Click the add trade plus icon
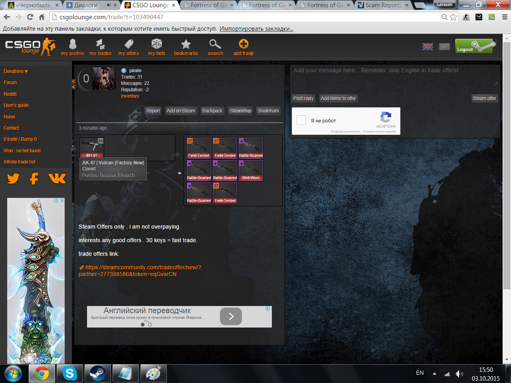 click(x=244, y=44)
